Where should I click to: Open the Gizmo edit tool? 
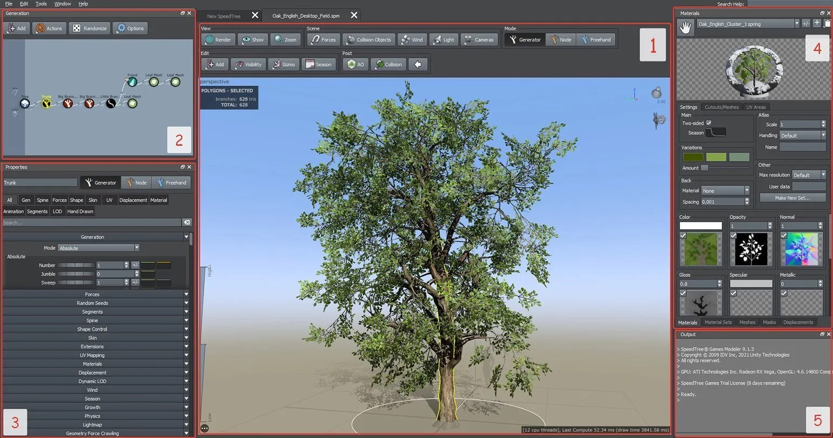tap(283, 64)
